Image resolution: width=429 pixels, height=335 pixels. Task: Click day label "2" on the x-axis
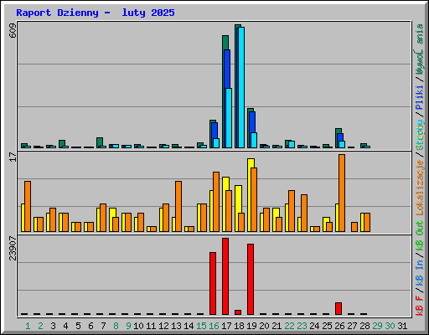click(40, 326)
